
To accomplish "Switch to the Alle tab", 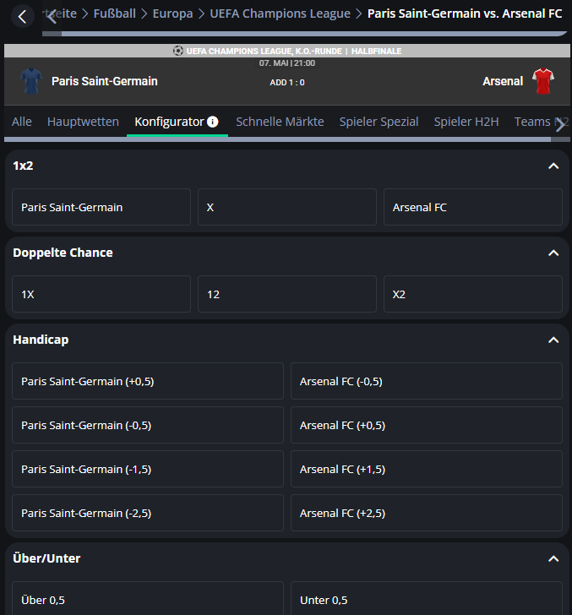I will (22, 122).
